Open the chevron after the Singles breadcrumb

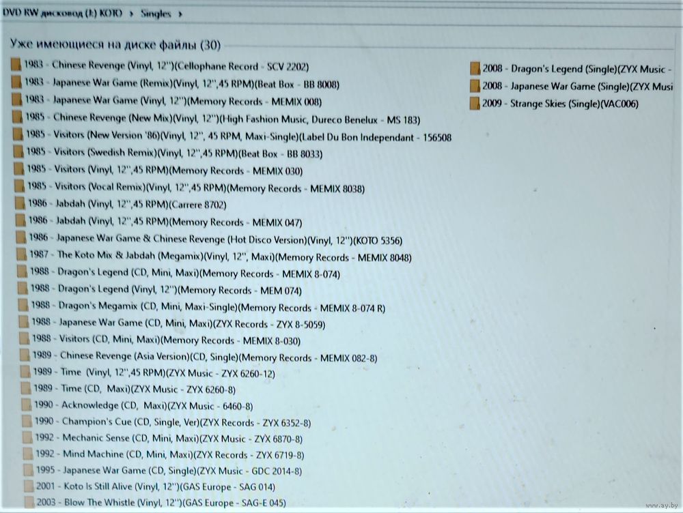[180, 14]
